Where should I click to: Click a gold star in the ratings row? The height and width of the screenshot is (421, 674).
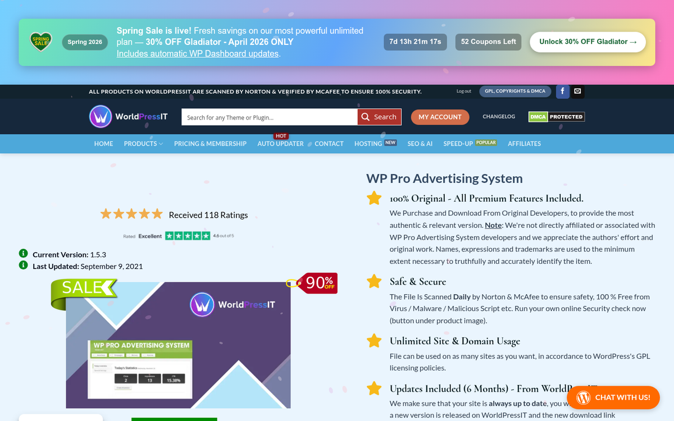point(131,213)
